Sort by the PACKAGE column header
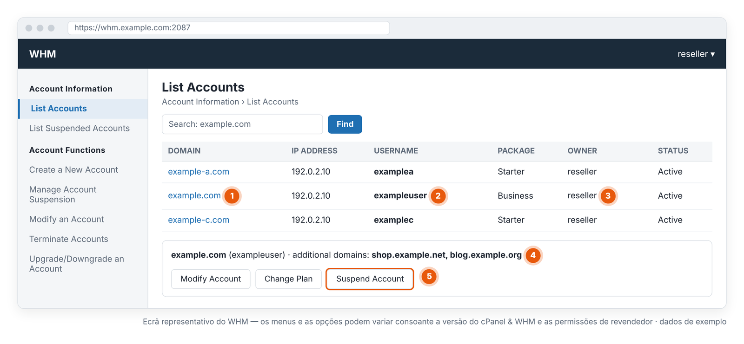The width and height of the screenshot is (744, 344). [x=516, y=151]
